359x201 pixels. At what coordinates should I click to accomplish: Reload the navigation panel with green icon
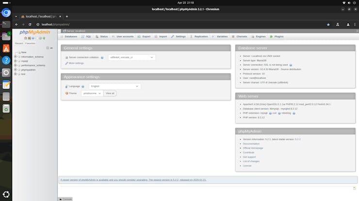tap(44, 38)
